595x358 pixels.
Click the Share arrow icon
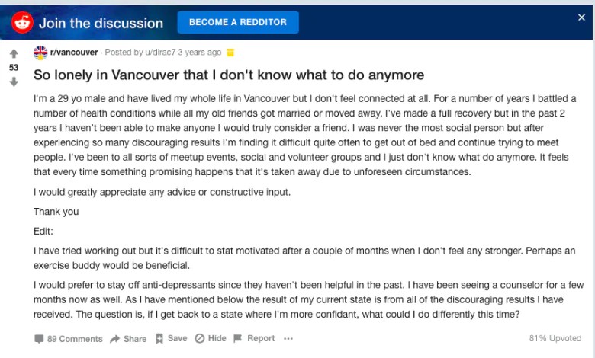115,339
